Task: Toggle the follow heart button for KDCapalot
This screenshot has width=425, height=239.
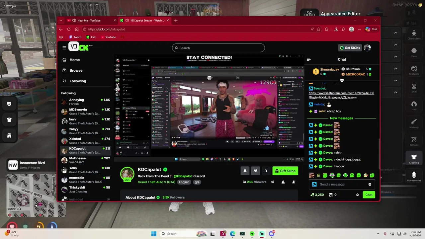Action: point(255,171)
